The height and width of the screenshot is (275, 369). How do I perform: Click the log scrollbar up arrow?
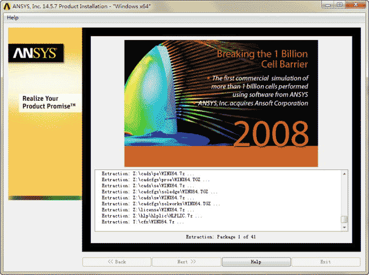[344, 174]
